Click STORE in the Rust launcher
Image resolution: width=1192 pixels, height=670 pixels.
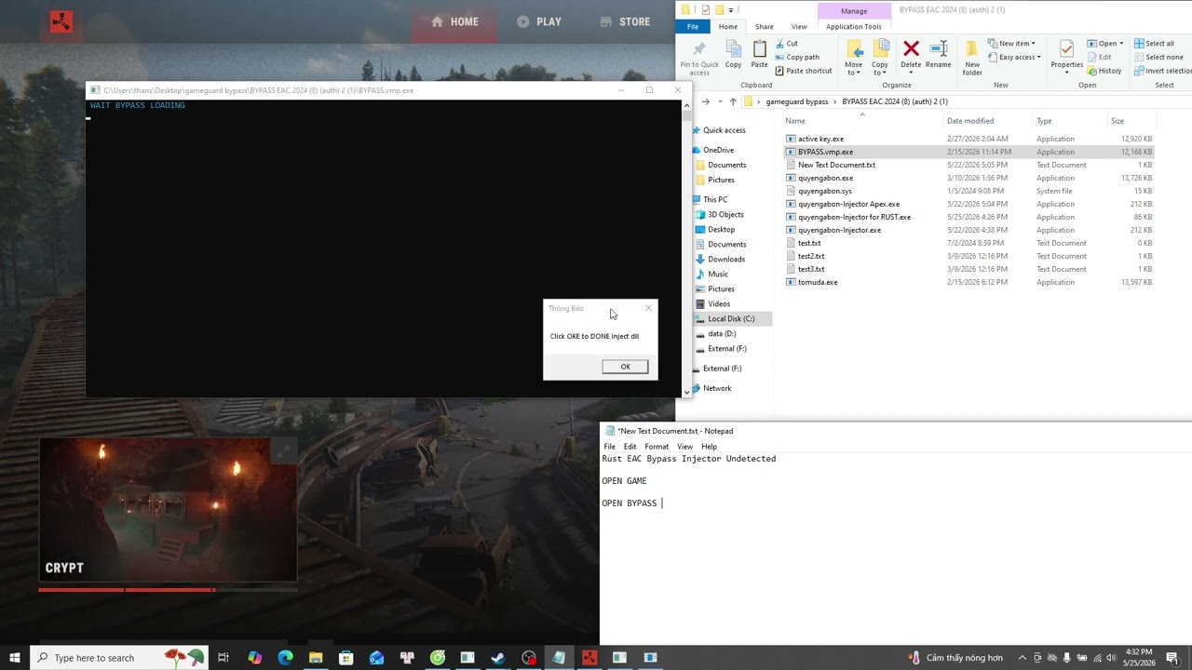coord(625,21)
